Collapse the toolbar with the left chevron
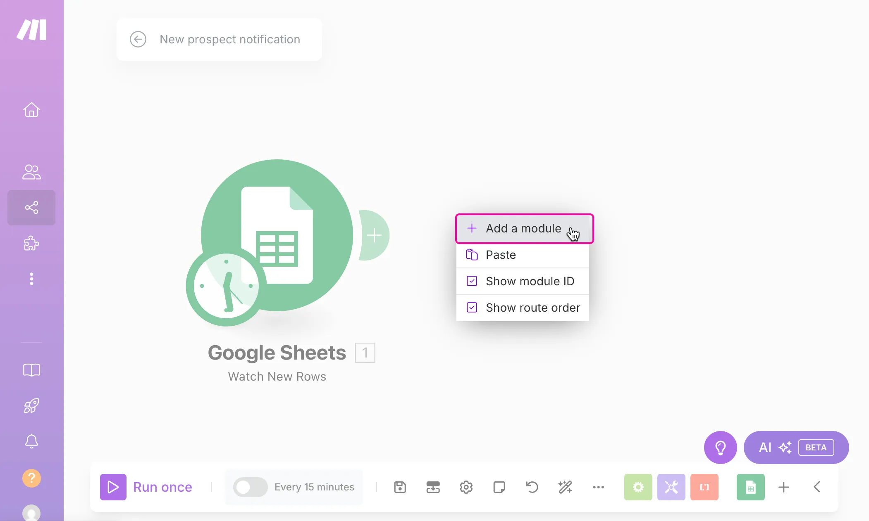The image size is (869, 521). click(817, 487)
